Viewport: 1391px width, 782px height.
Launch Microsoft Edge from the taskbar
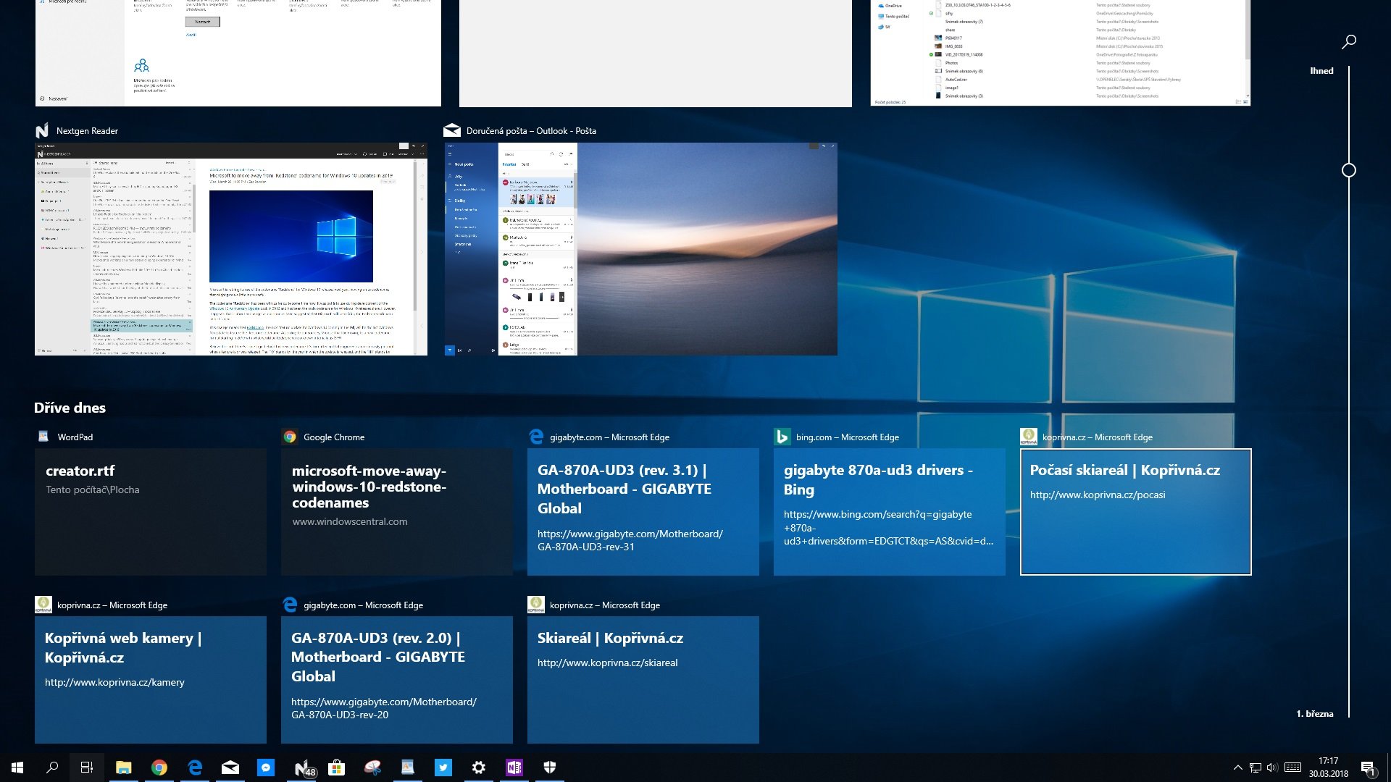point(195,768)
